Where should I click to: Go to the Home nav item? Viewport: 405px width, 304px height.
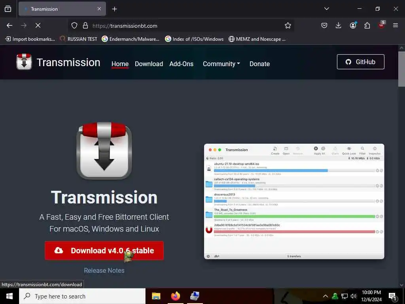pyautogui.click(x=120, y=64)
